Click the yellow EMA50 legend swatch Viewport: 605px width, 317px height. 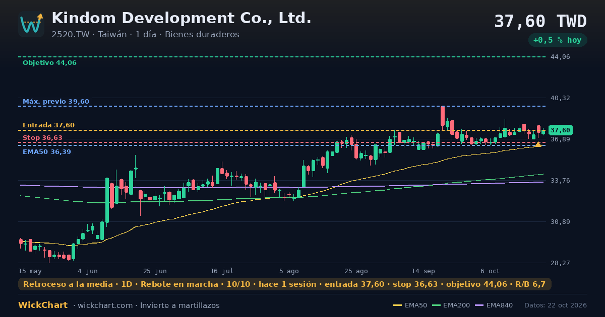click(397, 305)
